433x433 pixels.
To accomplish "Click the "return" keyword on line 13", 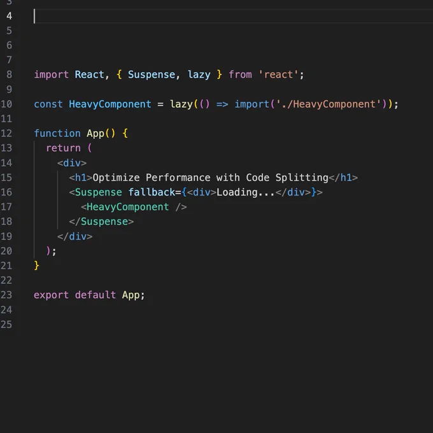I will point(63,148).
